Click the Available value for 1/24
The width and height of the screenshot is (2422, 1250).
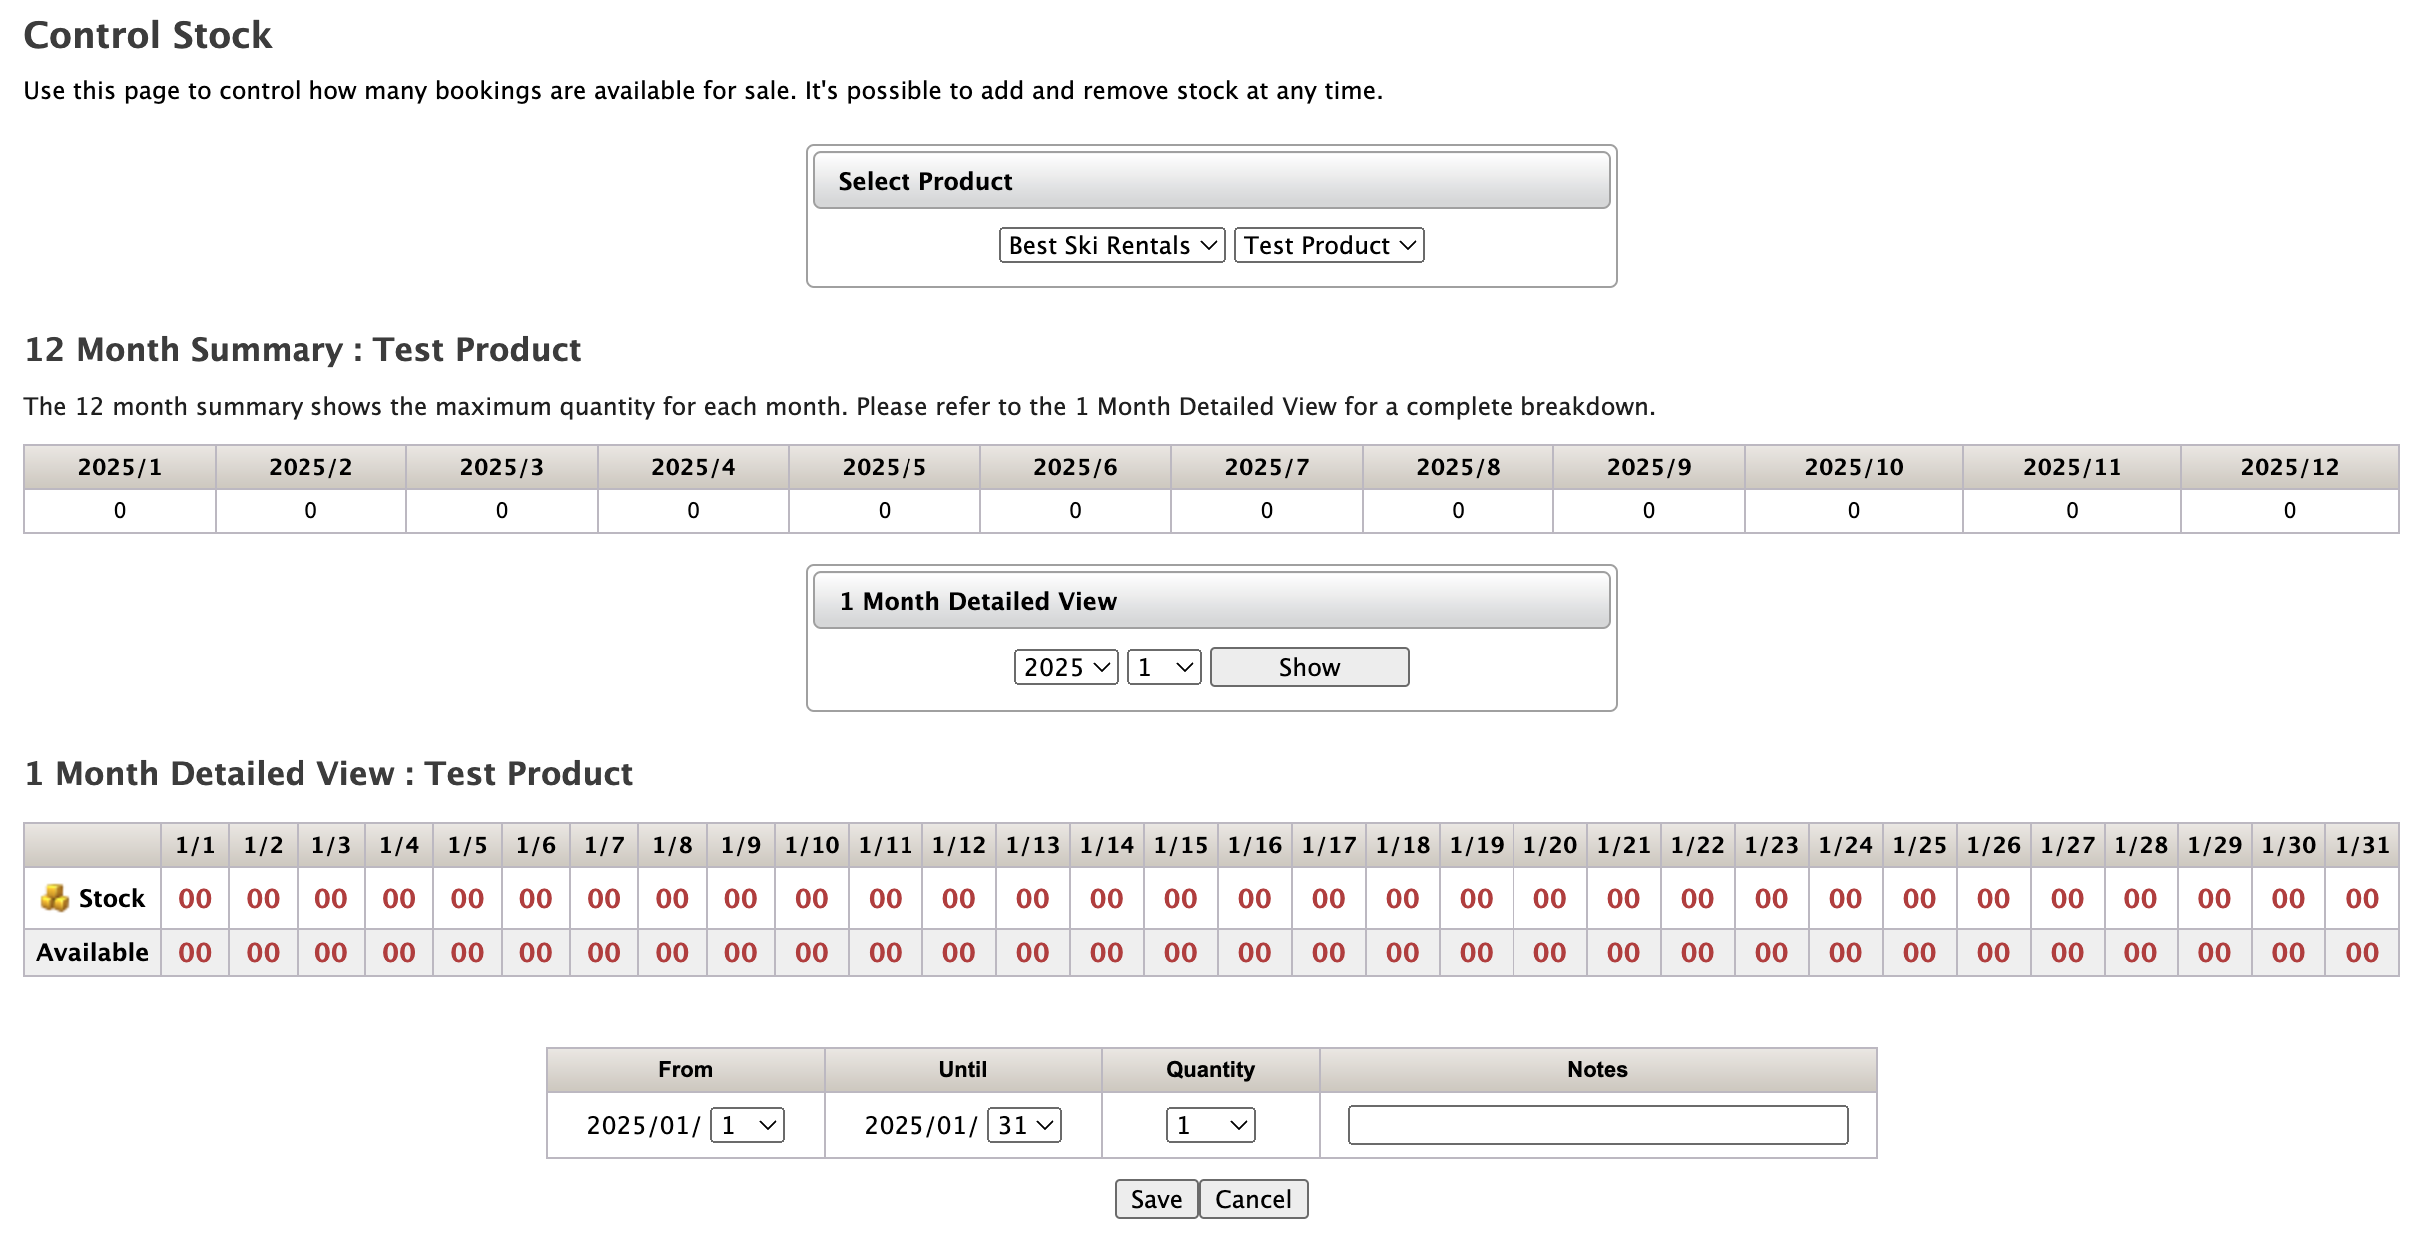[x=1845, y=952]
